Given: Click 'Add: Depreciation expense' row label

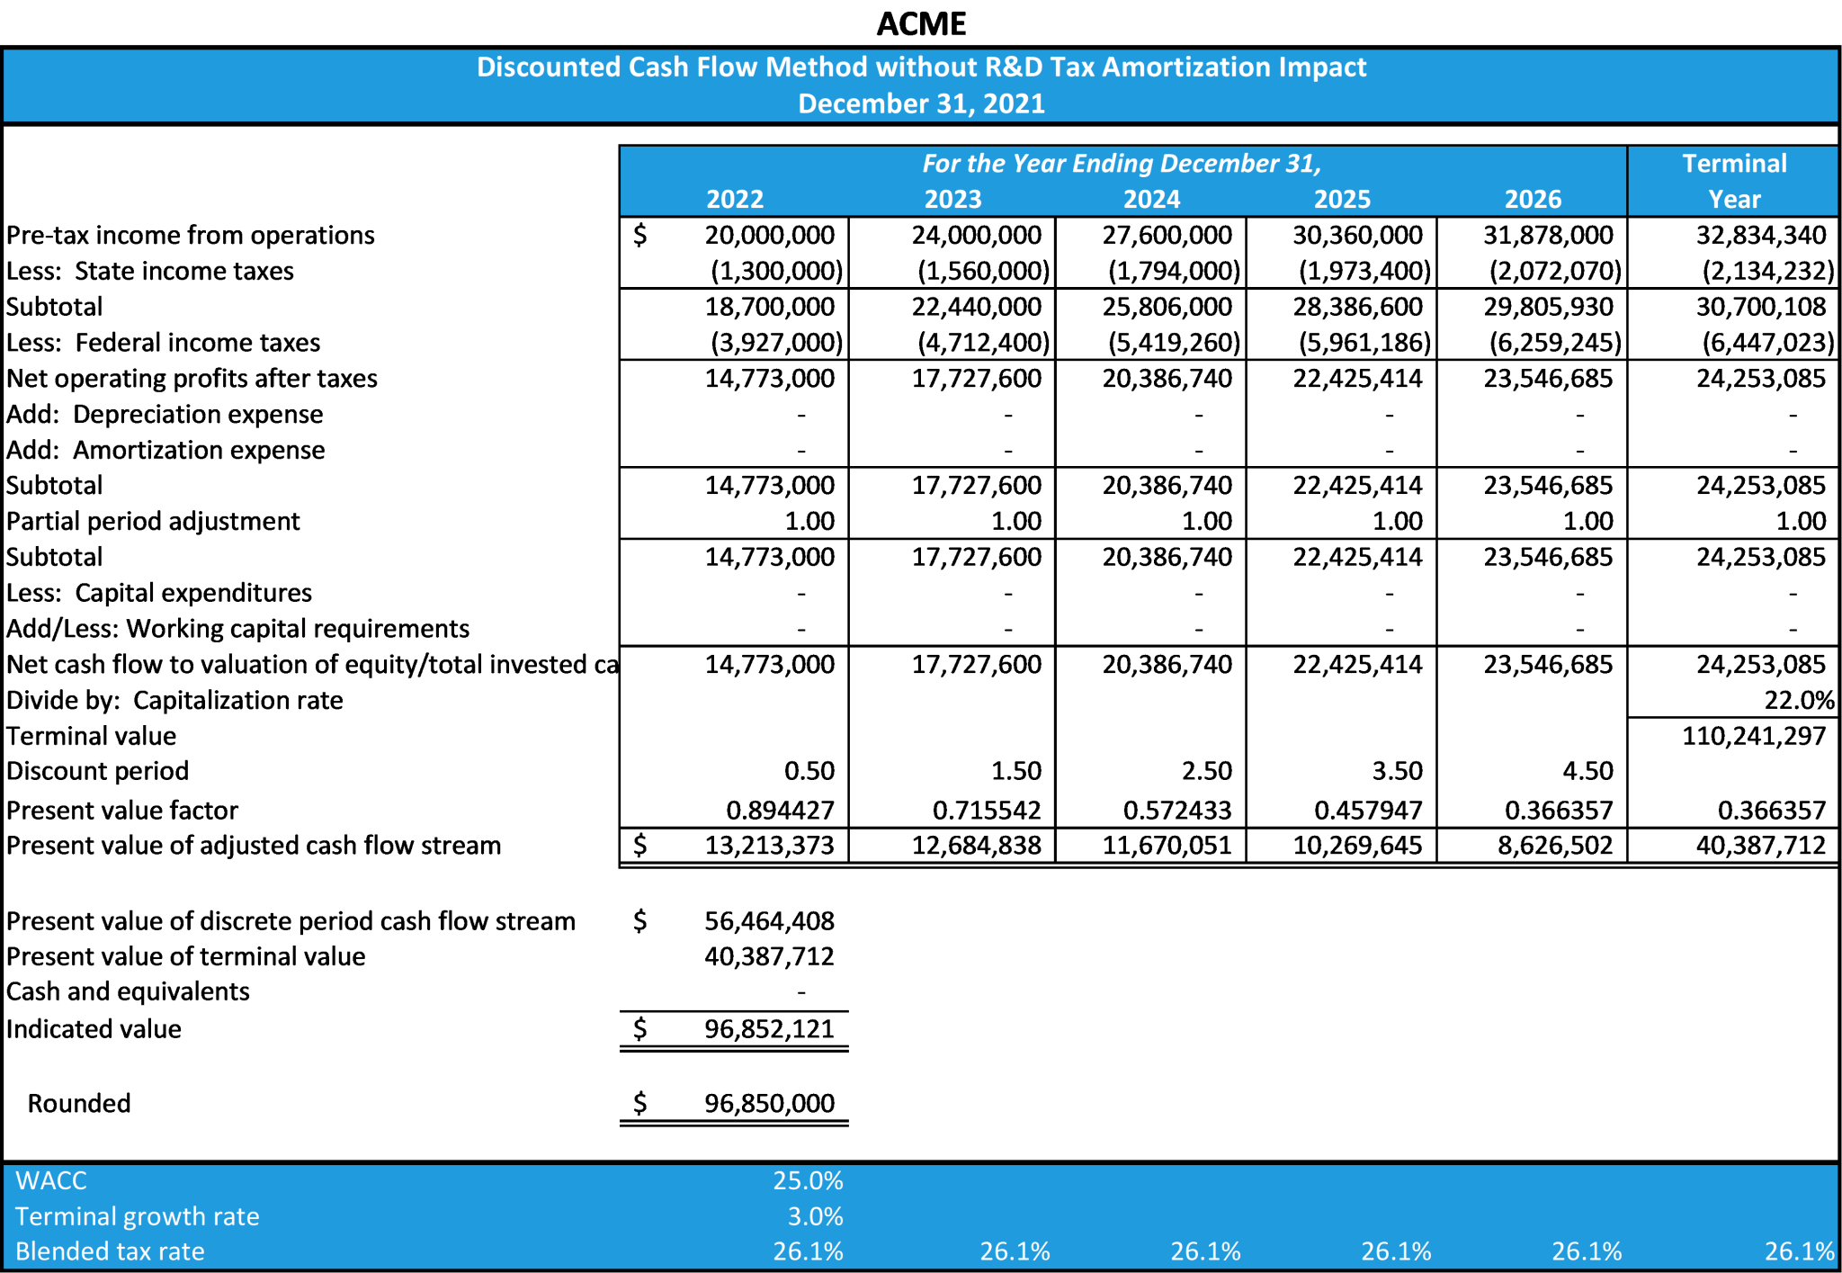Looking at the screenshot, I should click(165, 414).
